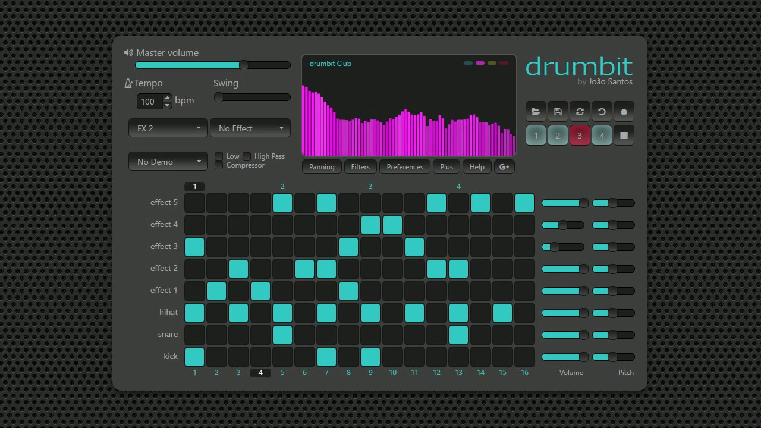Click the magenta color pill in the display
This screenshot has width=761, height=428.
[x=480, y=63]
